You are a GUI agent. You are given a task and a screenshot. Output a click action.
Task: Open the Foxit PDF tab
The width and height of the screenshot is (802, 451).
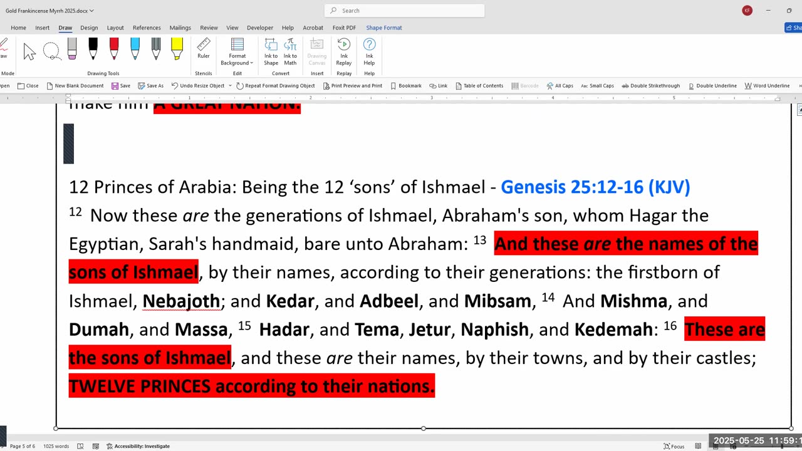[344, 28]
